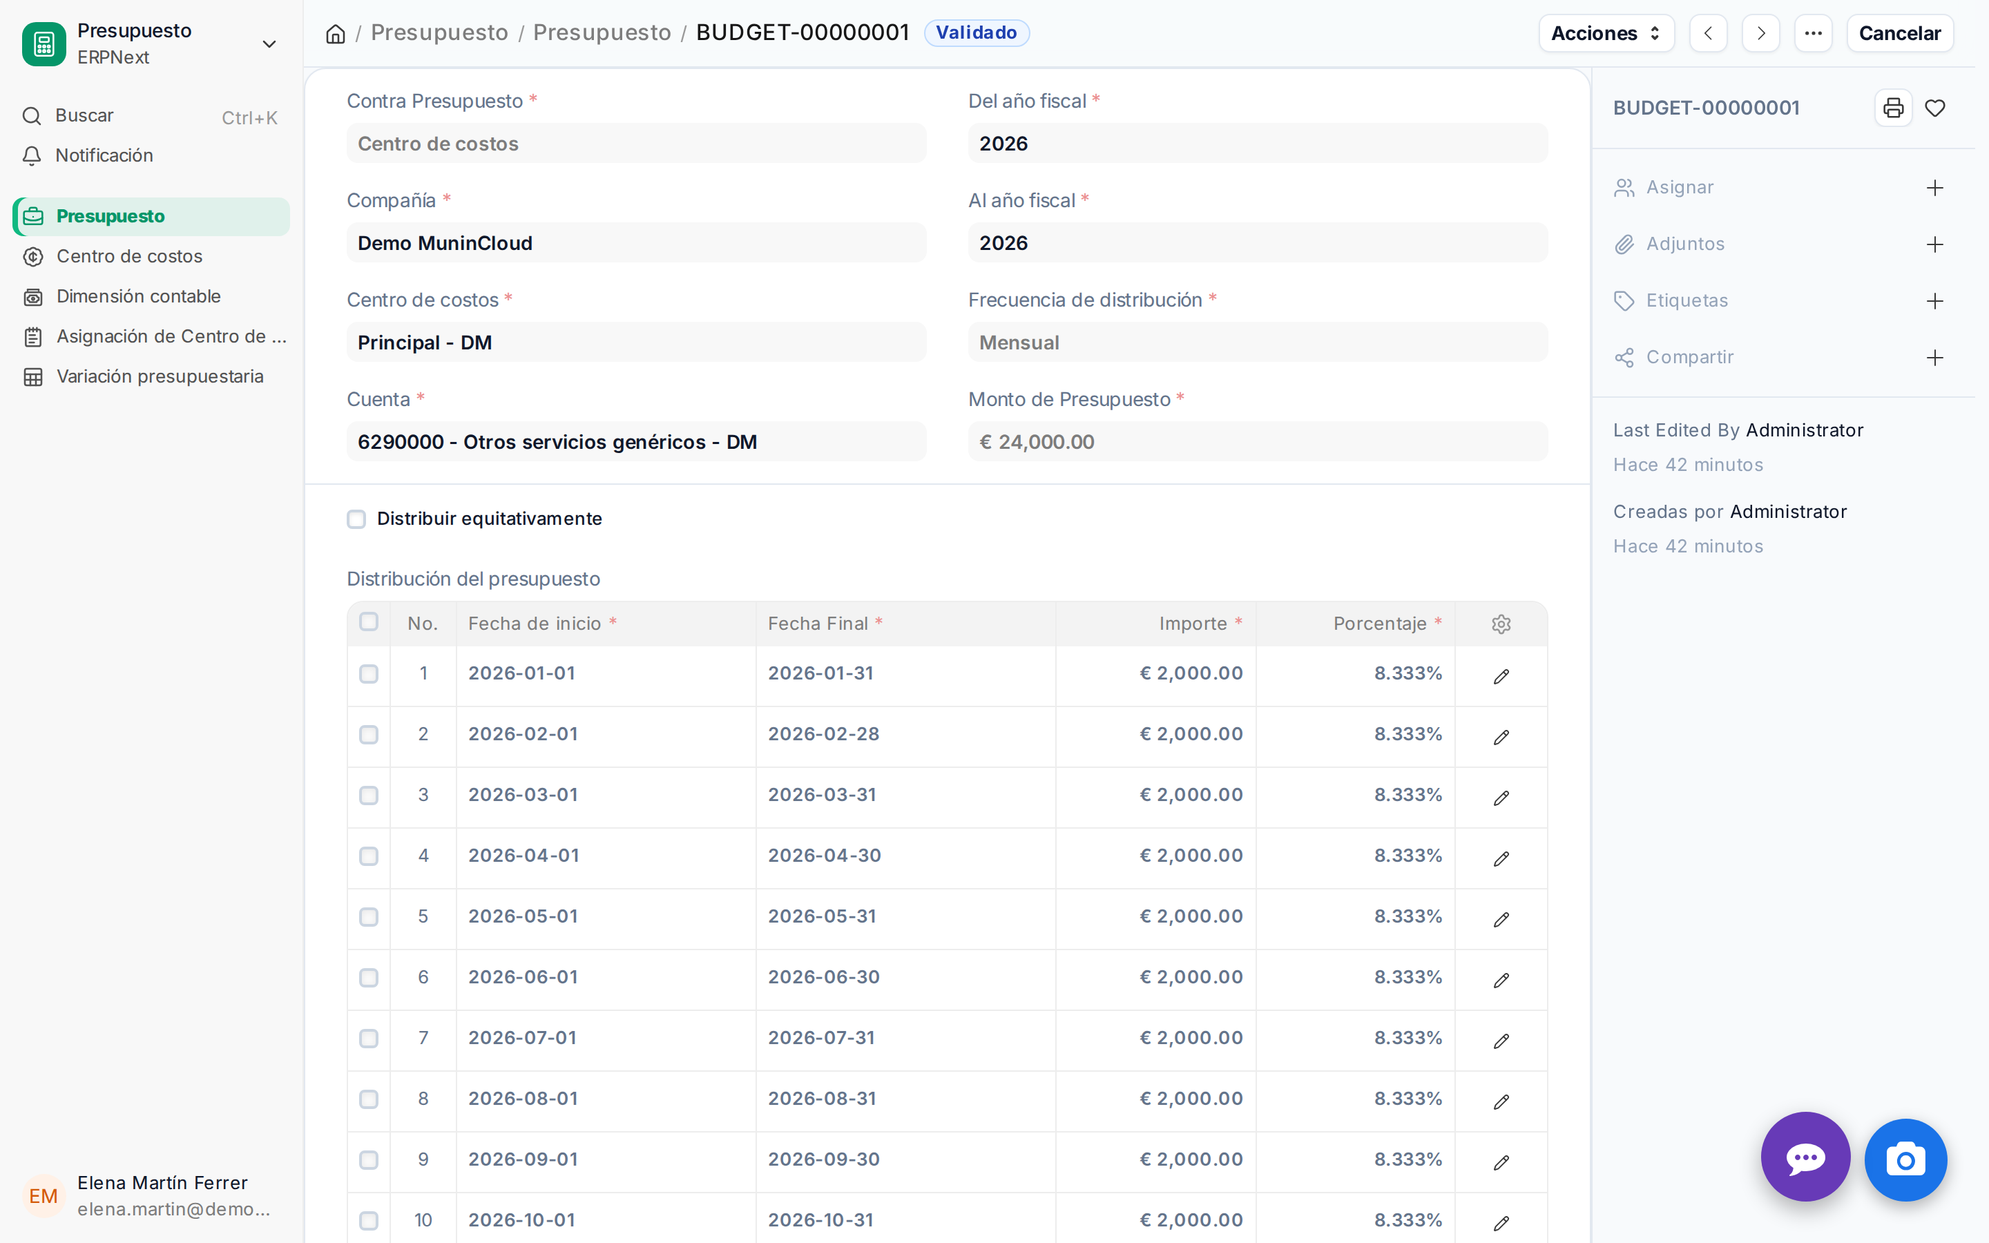The height and width of the screenshot is (1243, 1989).
Task: Share the document with Compartir plus
Action: pos(1934,358)
